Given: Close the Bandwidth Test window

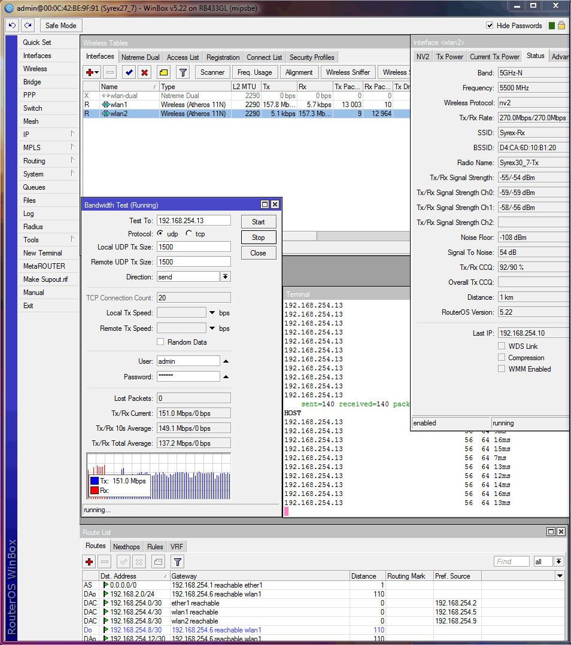Looking at the screenshot, I should (x=275, y=205).
